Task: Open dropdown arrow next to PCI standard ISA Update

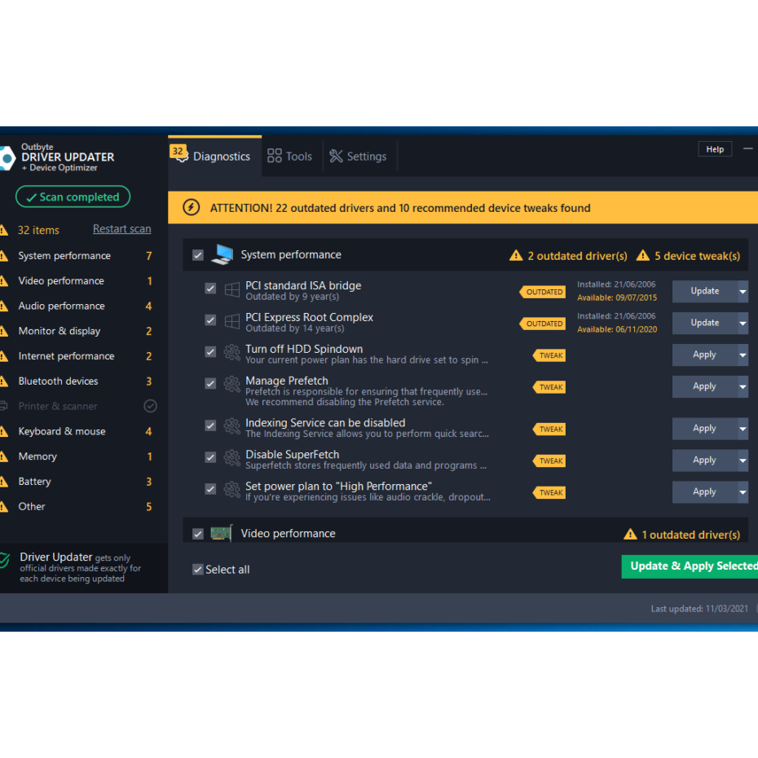Action: (x=743, y=291)
